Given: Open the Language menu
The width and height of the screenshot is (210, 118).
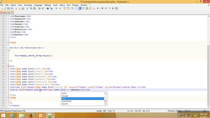Looking at the screenshot, I should pyautogui.click(x=38, y=5).
